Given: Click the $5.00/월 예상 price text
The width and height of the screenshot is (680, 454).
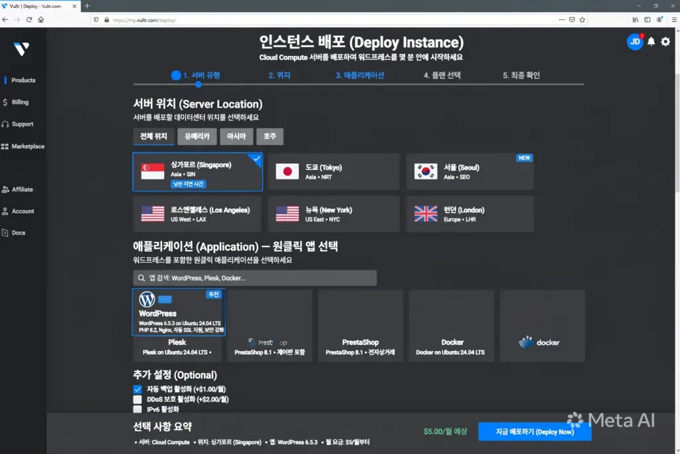Looking at the screenshot, I should tap(446, 431).
